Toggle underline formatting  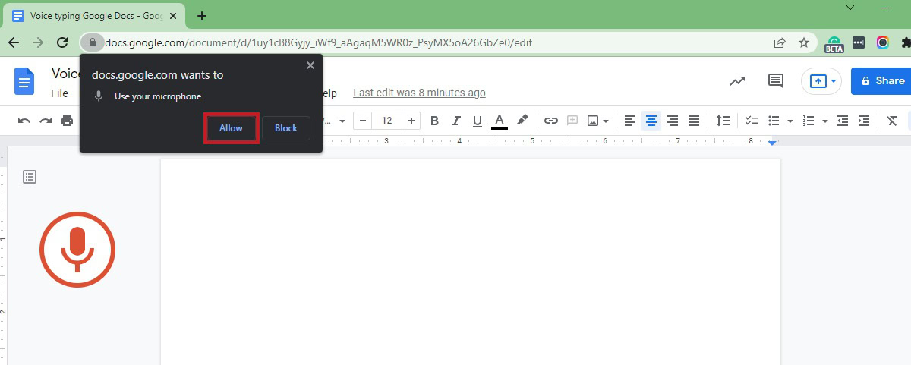[478, 121]
